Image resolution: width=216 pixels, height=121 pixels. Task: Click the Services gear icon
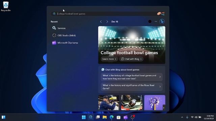54,28
